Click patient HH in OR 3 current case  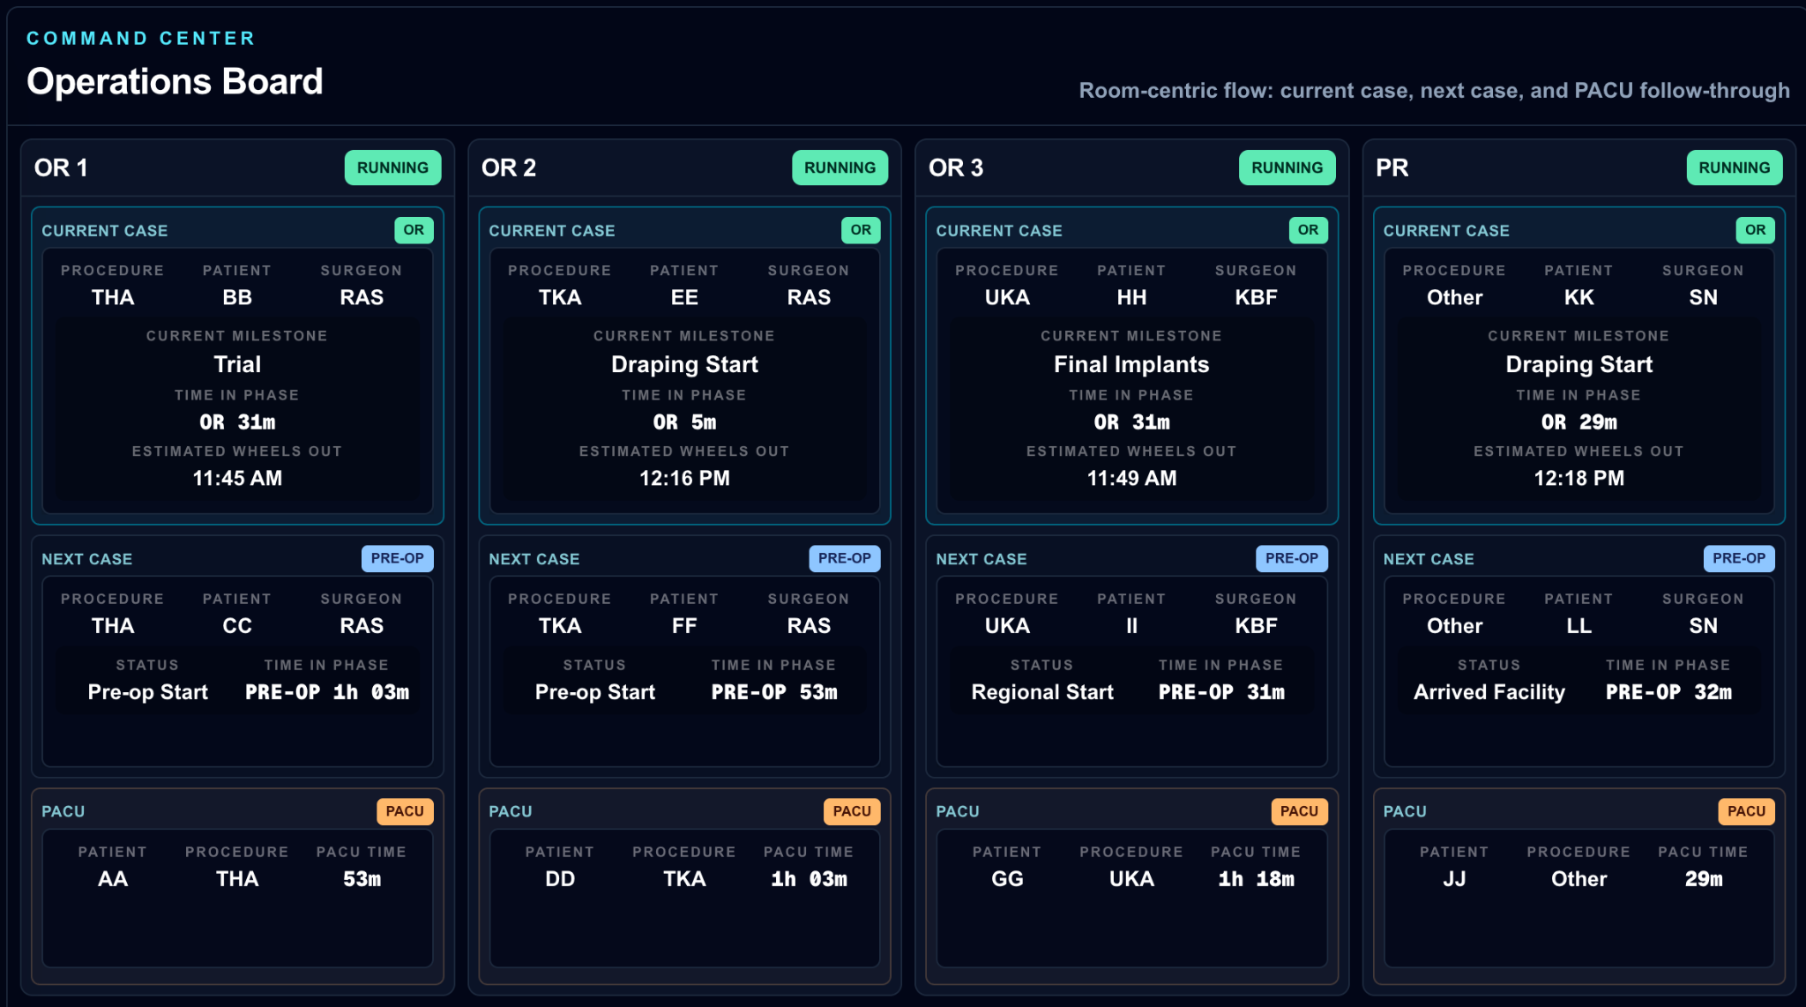click(x=1131, y=297)
